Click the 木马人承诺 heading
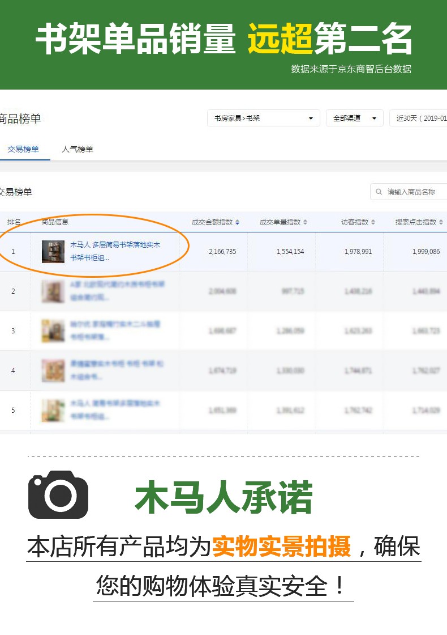 [x=223, y=497]
